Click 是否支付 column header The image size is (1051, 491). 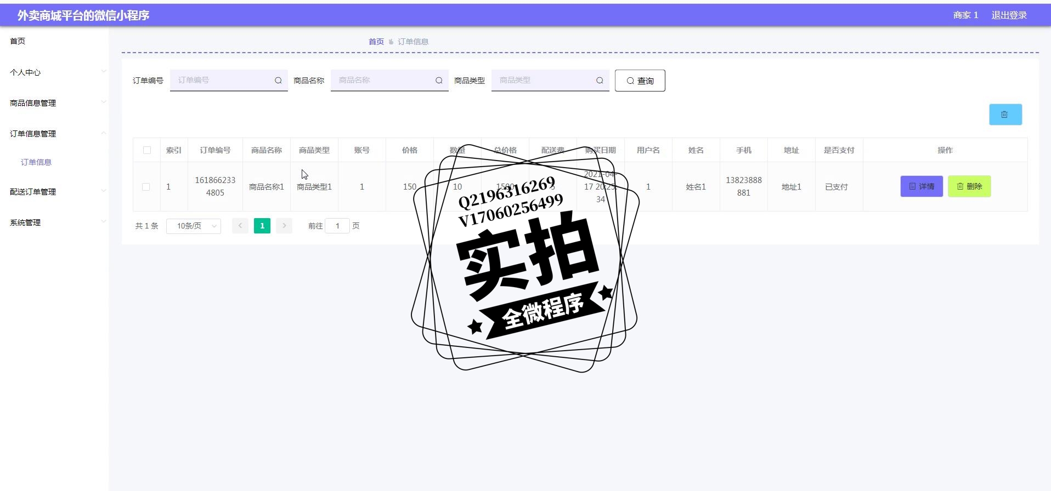click(x=839, y=150)
